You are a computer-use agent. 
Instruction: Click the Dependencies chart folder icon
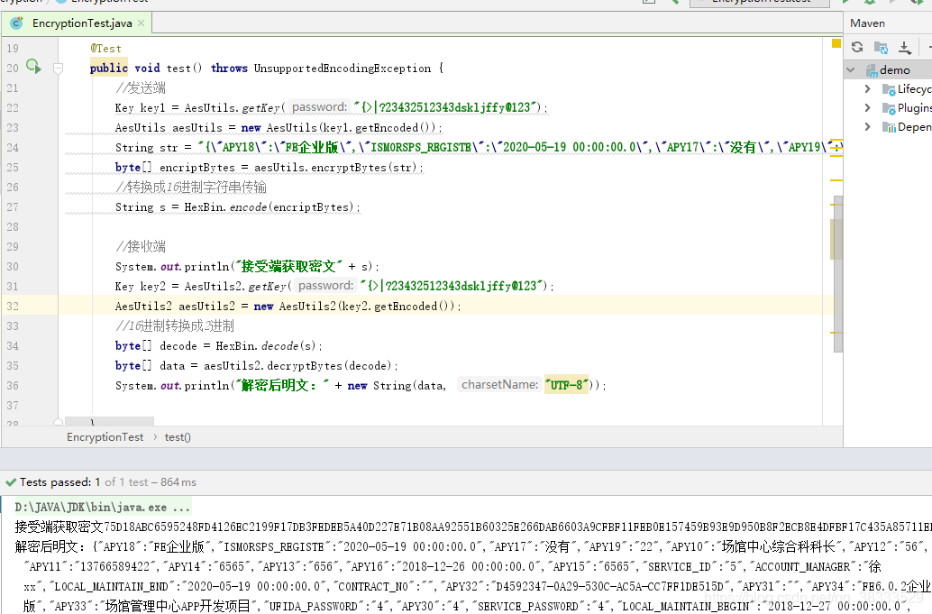coord(889,127)
